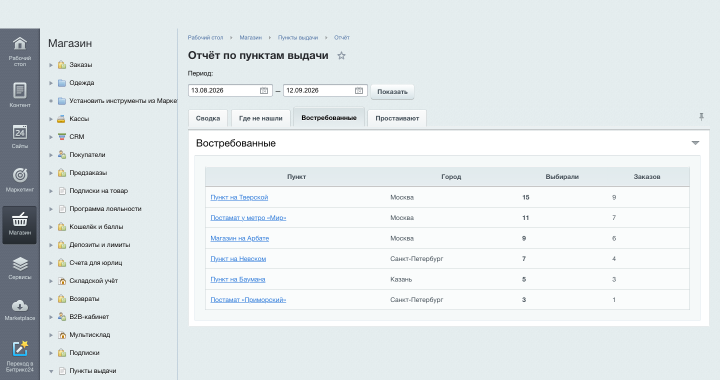The width and height of the screenshot is (720, 380).
Task: Expand the Заказы tree node
Action: (51, 65)
